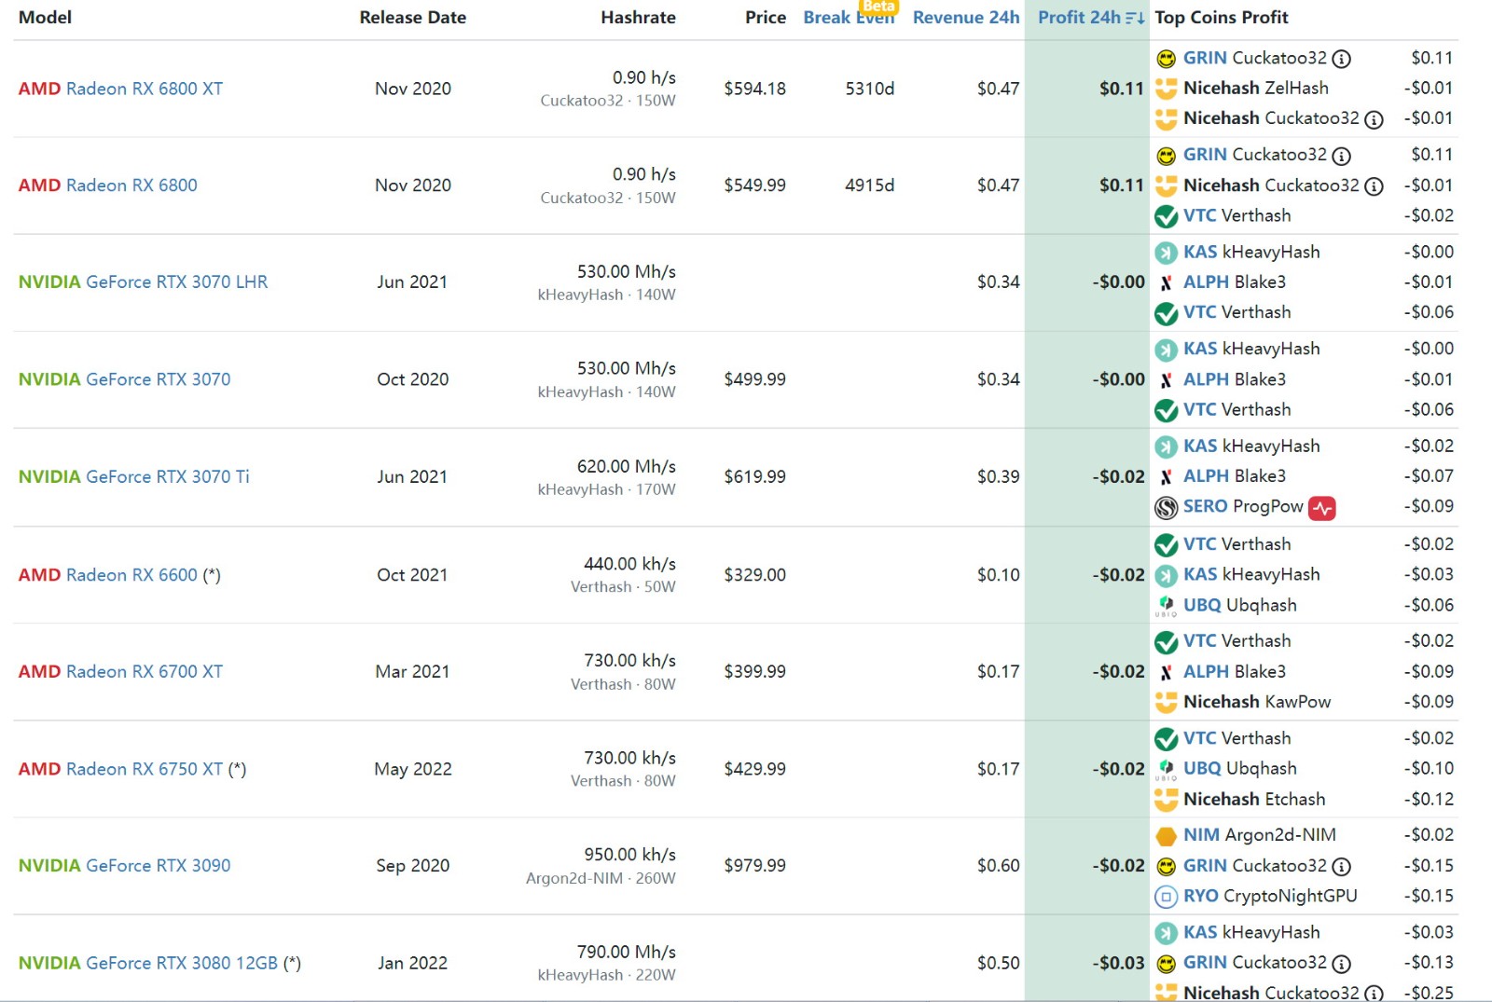Click the red SERO ProgPow heartbeat icon

[1321, 508]
